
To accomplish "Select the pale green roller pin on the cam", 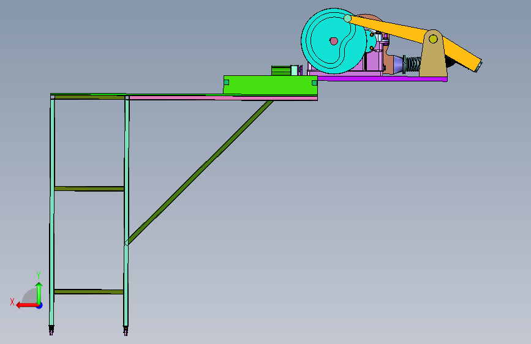I will coord(347,18).
